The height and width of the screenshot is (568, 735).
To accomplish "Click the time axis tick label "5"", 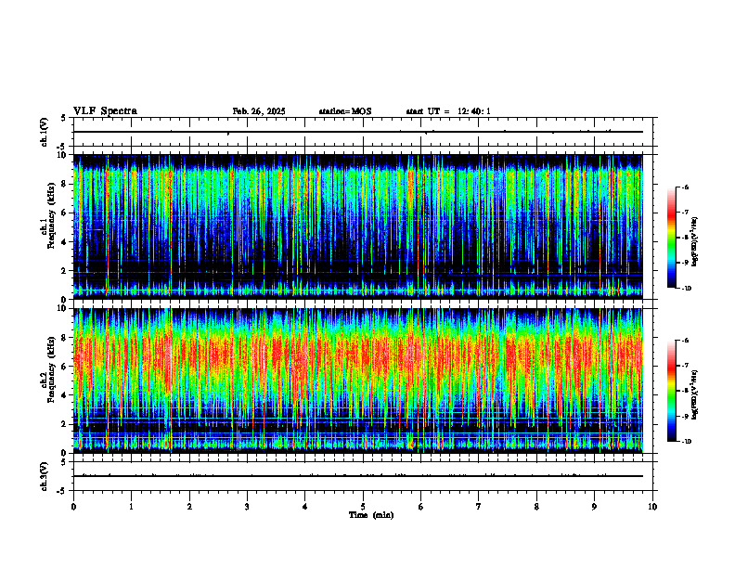I will coord(363,507).
